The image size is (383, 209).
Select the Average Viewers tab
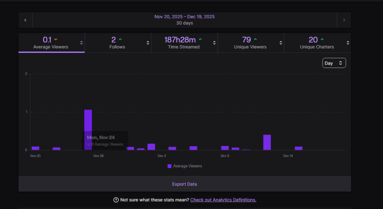[51, 43]
